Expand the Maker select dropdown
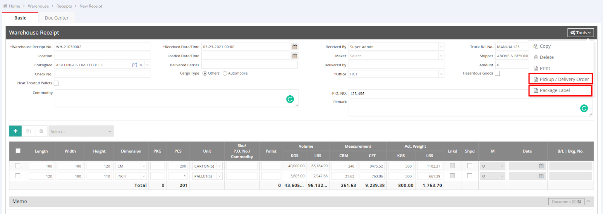 pyautogui.click(x=441, y=56)
